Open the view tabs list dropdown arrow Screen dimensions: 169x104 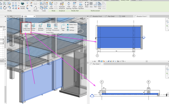88,16
